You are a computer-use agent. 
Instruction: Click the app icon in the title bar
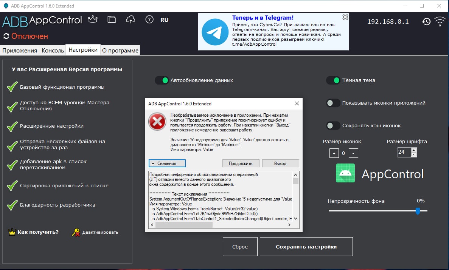click(6, 6)
